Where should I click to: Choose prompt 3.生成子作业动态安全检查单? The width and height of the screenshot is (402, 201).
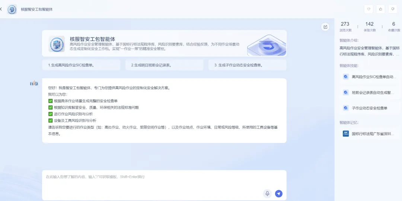(x=248, y=65)
